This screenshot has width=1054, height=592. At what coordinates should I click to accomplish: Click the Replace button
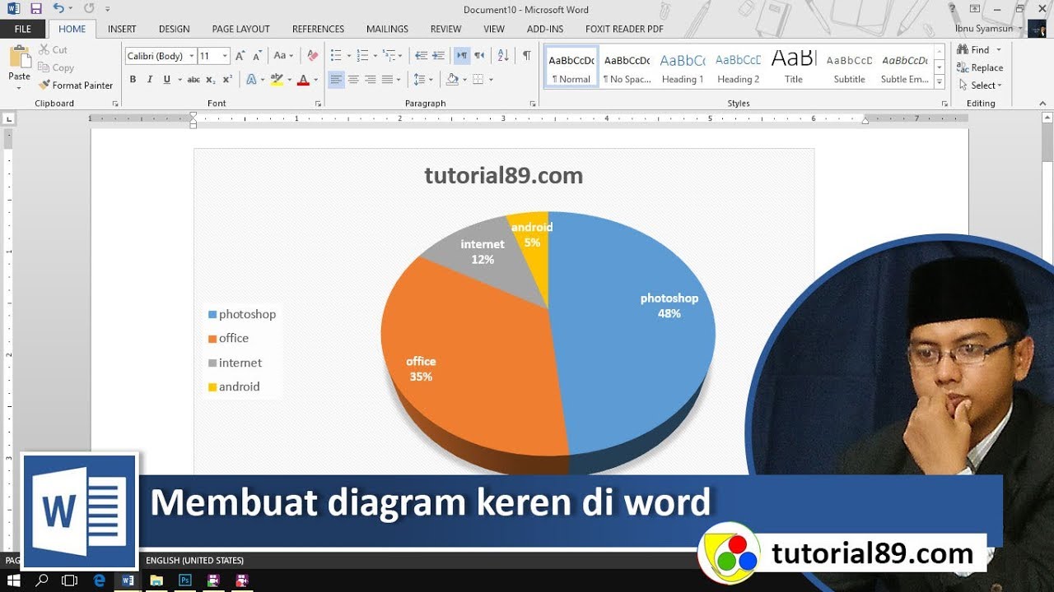pos(980,67)
